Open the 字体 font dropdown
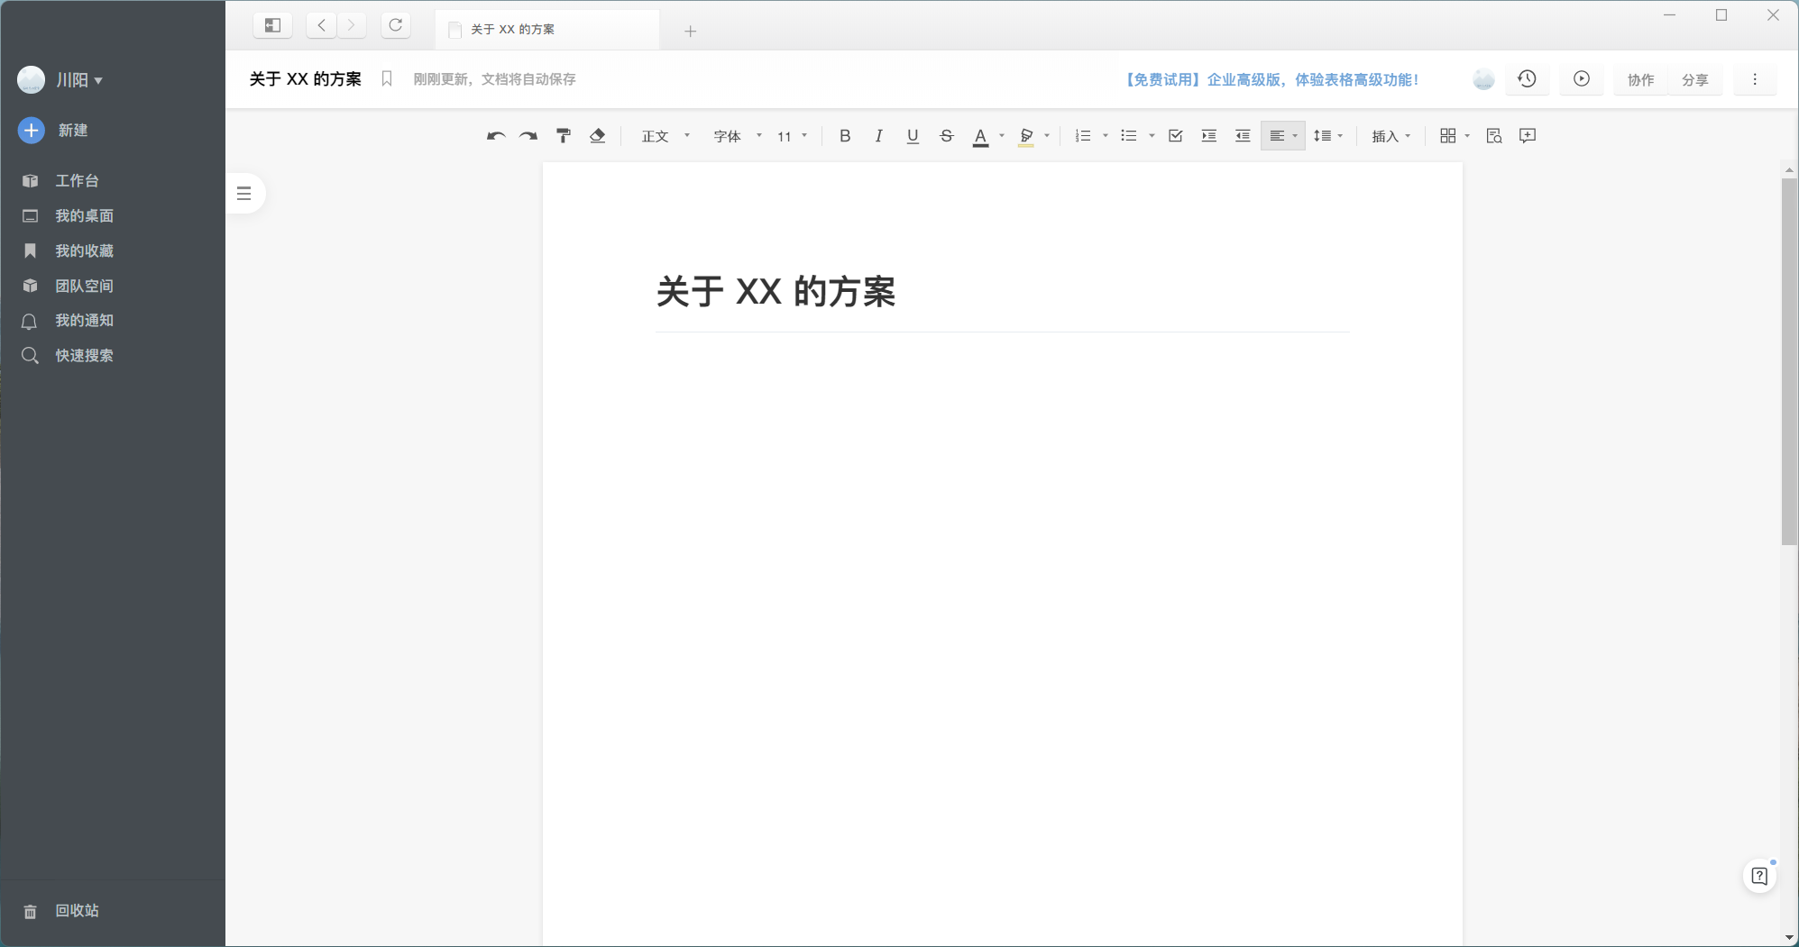1799x947 pixels. tap(738, 136)
